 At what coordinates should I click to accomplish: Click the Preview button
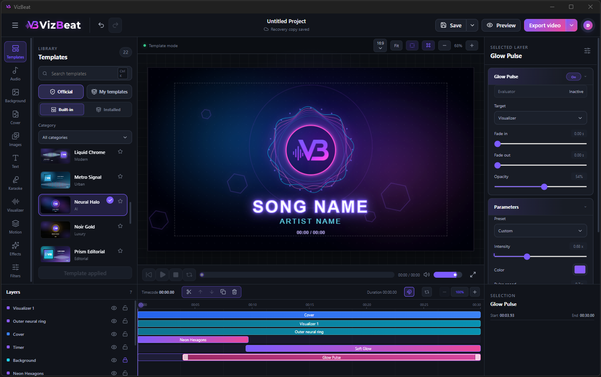501,25
